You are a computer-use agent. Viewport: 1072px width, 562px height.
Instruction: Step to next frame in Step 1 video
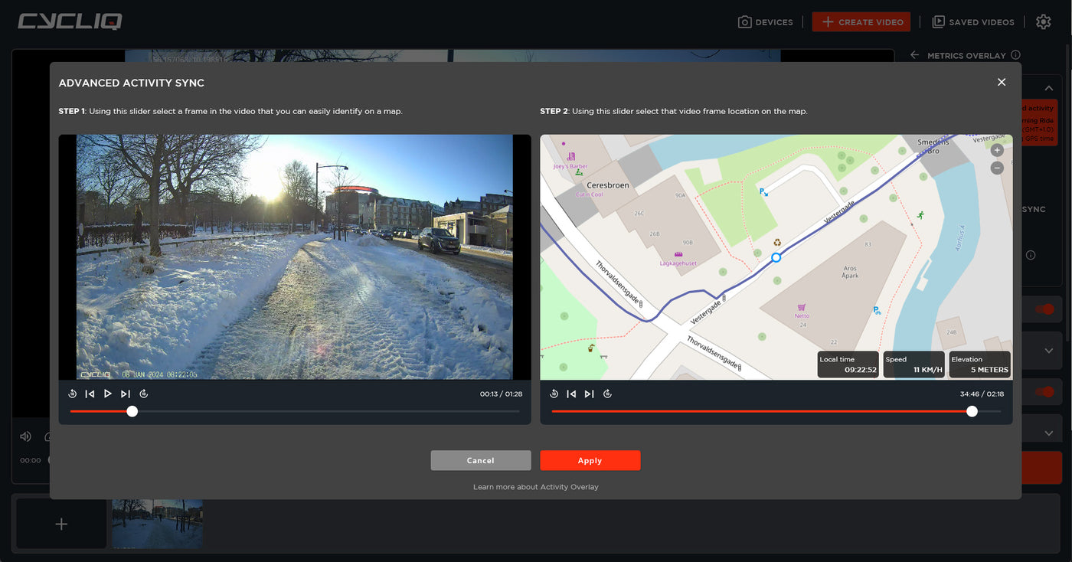[x=126, y=393]
